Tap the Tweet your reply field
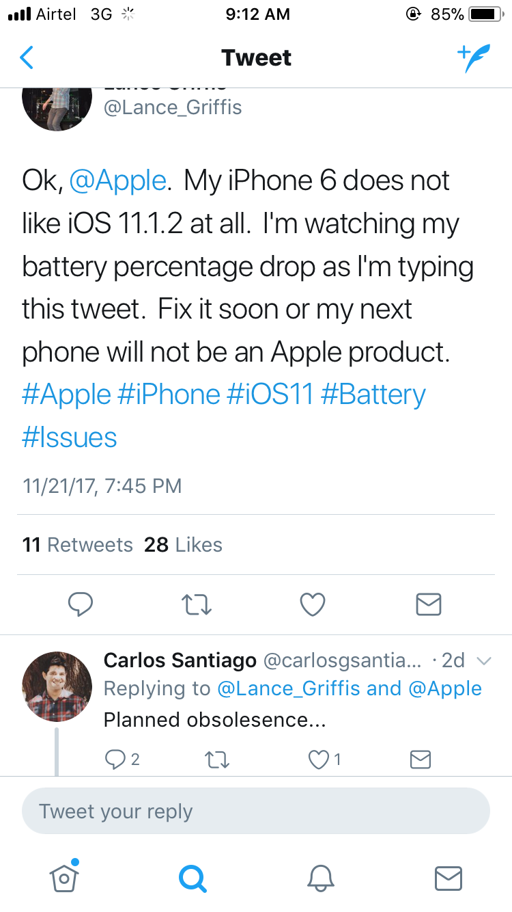Screen dimensions: 512x912 click(256, 812)
